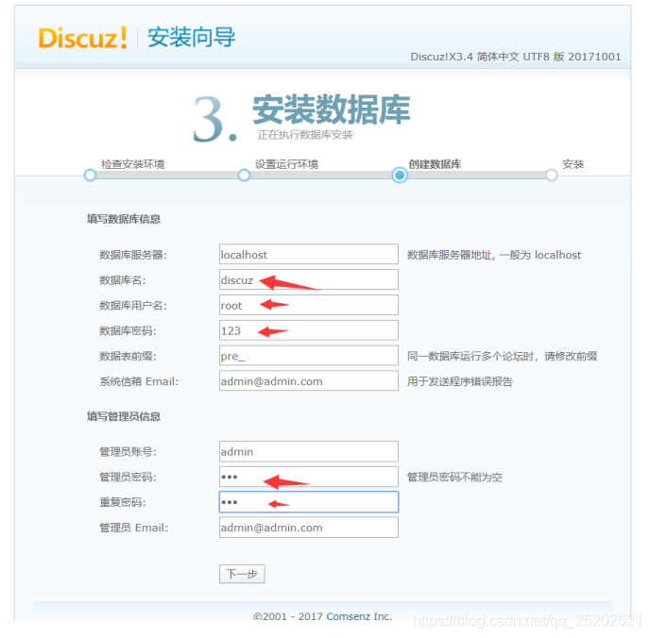The height and width of the screenshot is (638, 650).
Task: Open the Comsenz link in footer
Action: [349, 616]
